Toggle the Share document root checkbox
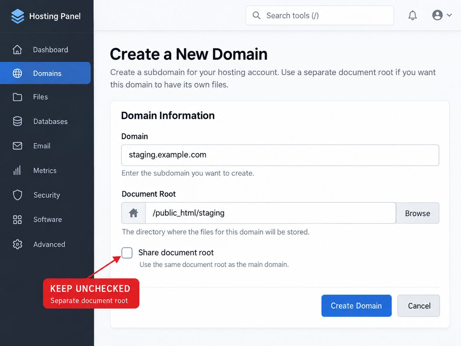Screen dimensions: 461x346 pyautogui.click(x=127, y=253)
